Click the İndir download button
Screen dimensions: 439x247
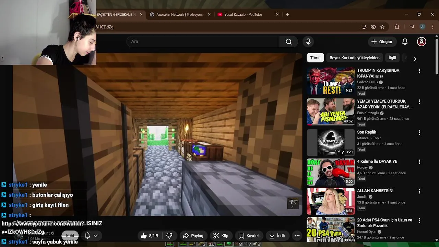coord(277,236)
